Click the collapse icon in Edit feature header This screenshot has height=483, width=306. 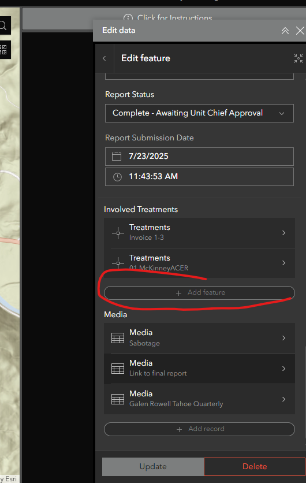click(298, 58)
